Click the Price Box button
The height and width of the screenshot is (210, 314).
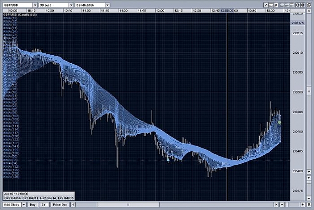(x=60, y=204)
